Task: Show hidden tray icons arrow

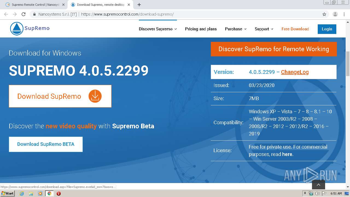Action: pos(305,193)
